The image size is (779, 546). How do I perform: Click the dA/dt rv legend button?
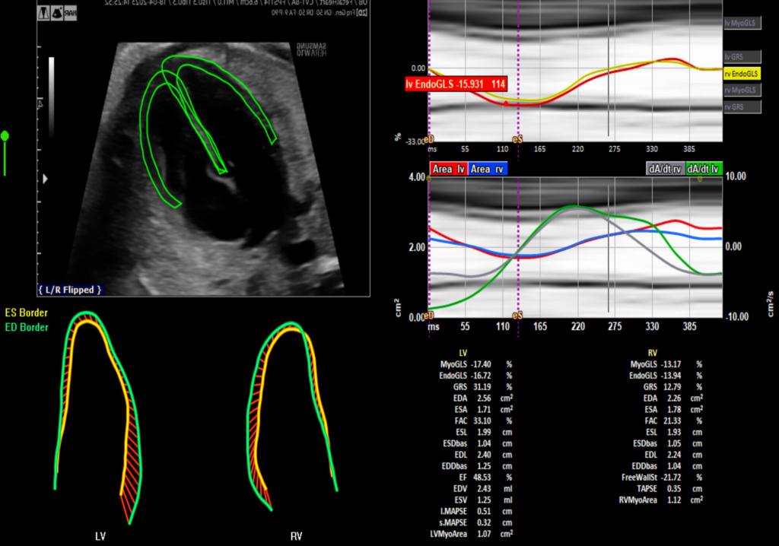[x=666, y=170]
